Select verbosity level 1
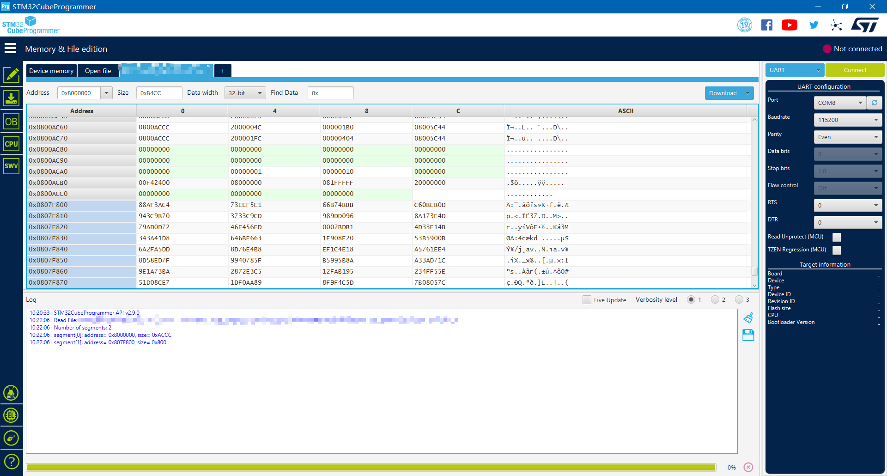The width and height of the screenshot is (887, 476). click(691, 299)
